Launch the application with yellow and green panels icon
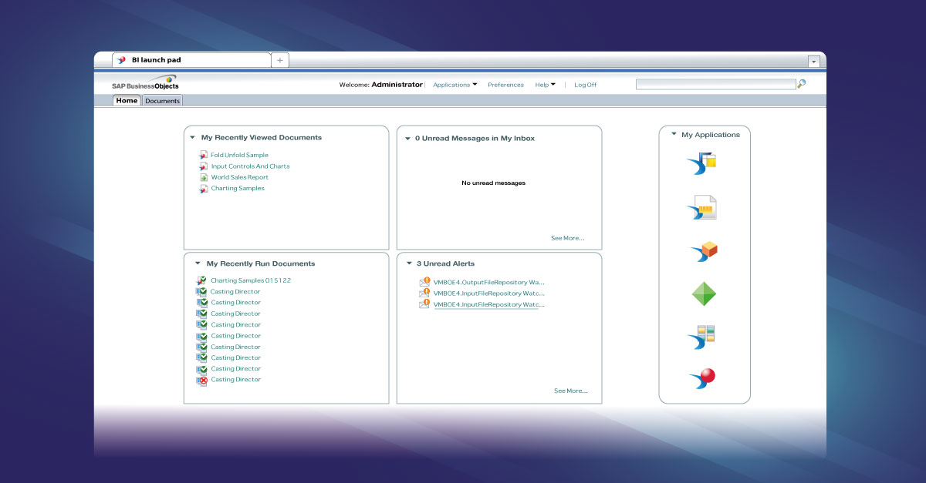926x483 pixels. pyautogui.click(x=703, y=337)
